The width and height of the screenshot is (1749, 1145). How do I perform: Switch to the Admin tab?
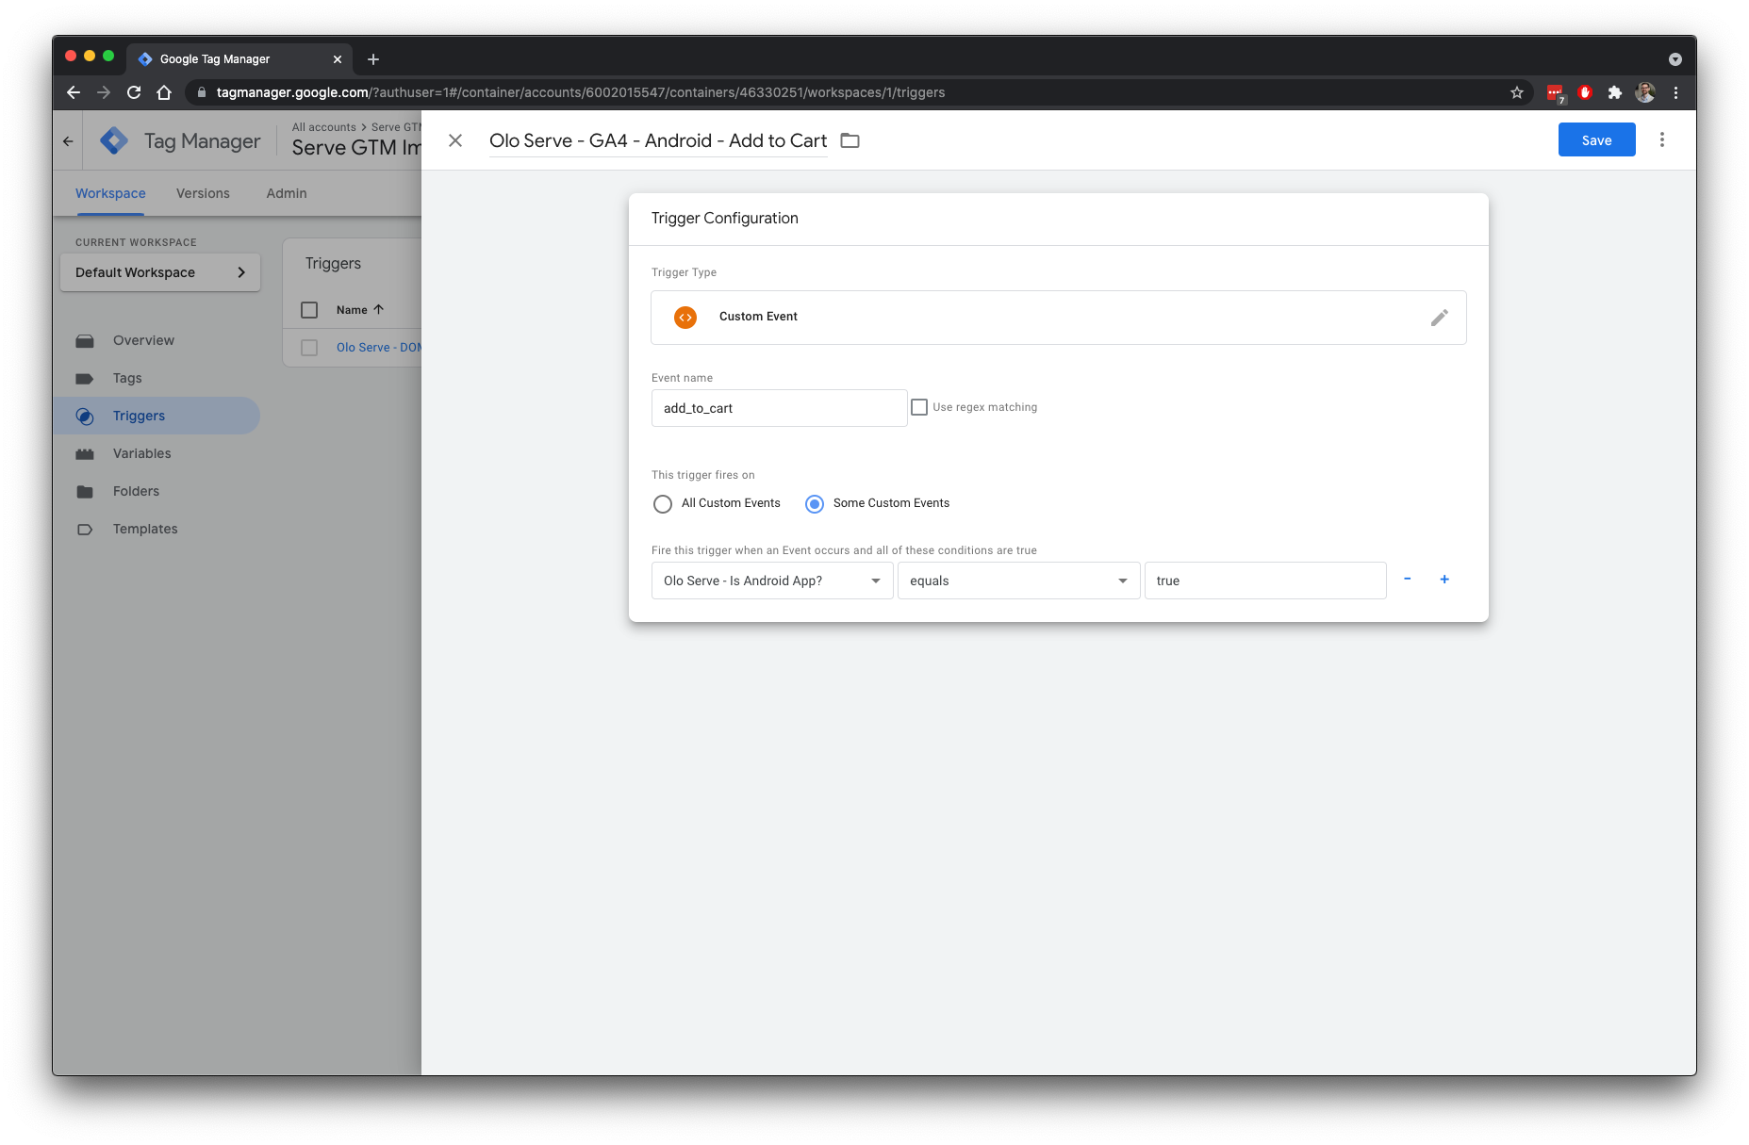point(285,193)
